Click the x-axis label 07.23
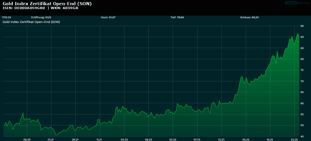Image resolution: width=311 pixels, height=141 pixels. pyautogui.click(x=197, y=139)
